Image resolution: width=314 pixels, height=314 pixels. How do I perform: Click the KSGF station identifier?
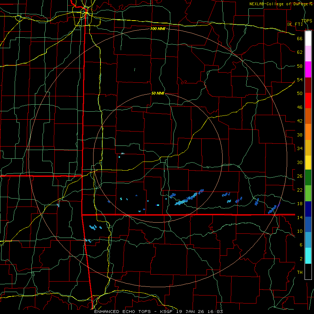[x=167, y=312]
